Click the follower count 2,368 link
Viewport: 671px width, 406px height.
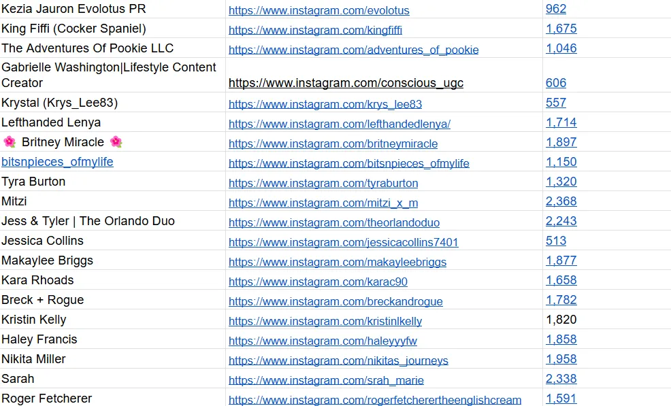(561, 201)
